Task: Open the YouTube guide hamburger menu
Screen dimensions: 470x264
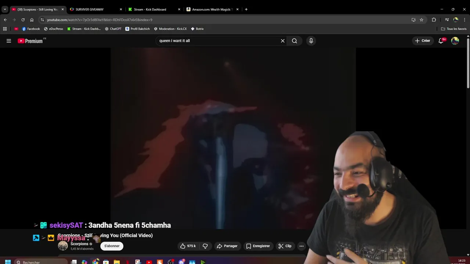Action: point(9,41)
